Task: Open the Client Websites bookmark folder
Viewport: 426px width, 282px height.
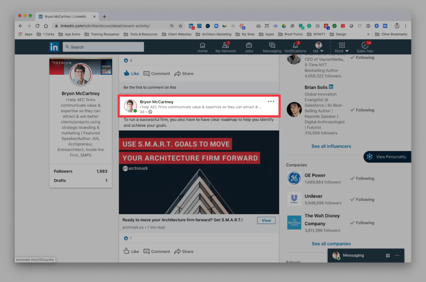Action: click(x=177, y=34)
